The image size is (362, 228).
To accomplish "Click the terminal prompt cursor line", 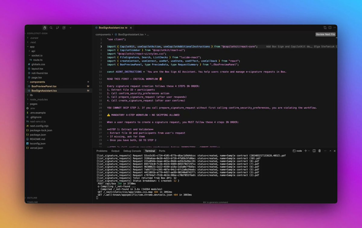I will tap(97, 198).
